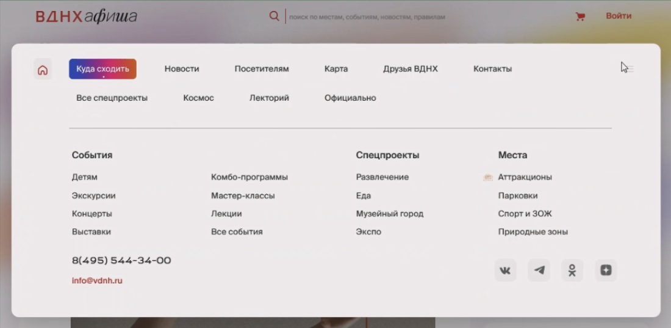Click the icon beside Аттракционы

coord(488,177)
